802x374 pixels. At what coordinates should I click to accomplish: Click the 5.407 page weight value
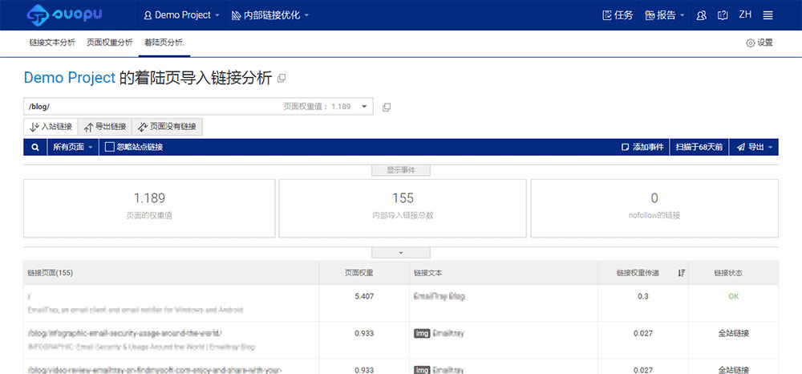pyautogui.click(x=364, y=296)
